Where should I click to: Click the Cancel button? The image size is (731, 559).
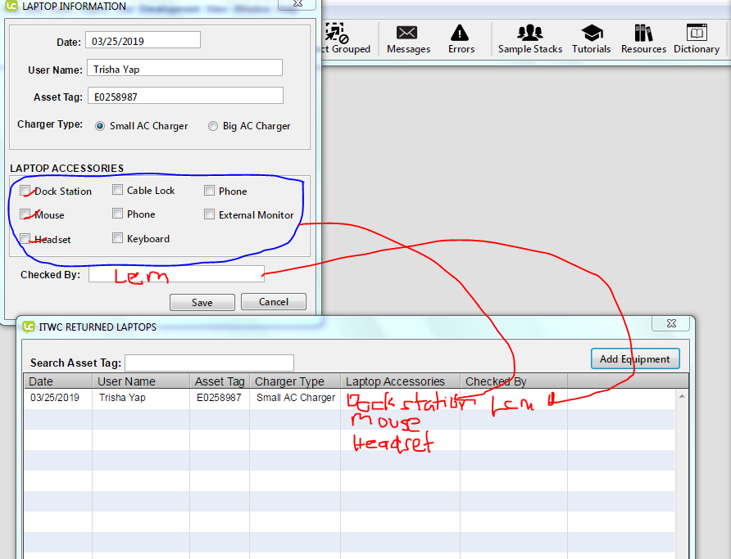[x=274, y=302]
